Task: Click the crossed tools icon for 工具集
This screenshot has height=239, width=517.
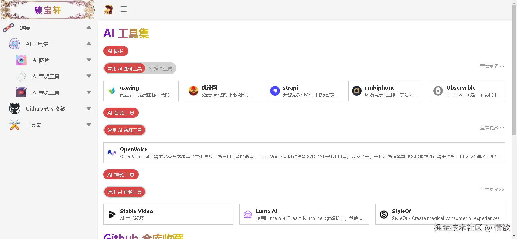Action: click(x=15, y=125)
